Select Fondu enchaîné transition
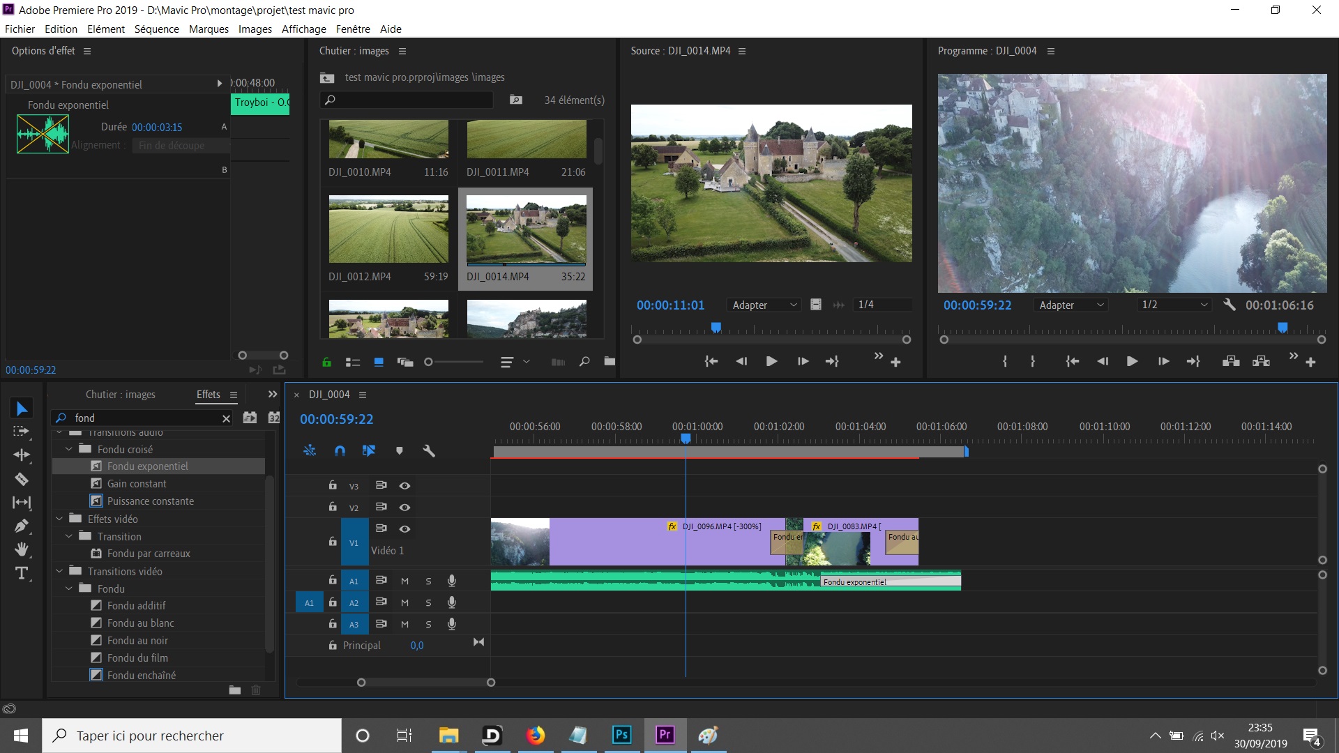This screenshot has height=753, width=1339. click(141, 675)
